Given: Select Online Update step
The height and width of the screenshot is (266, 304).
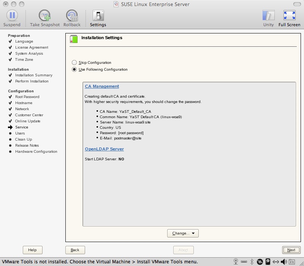Looking at the screenshot, I should point(28,121).
